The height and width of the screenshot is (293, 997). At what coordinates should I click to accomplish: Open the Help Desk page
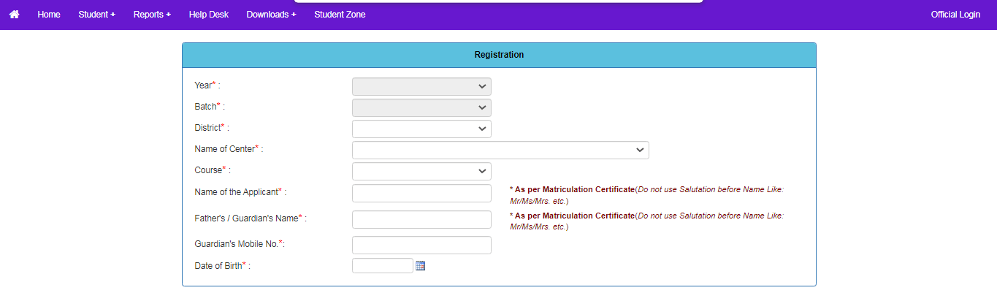(208, 15)
